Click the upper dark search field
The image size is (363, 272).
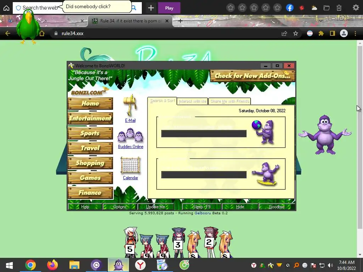click(204, 134)
